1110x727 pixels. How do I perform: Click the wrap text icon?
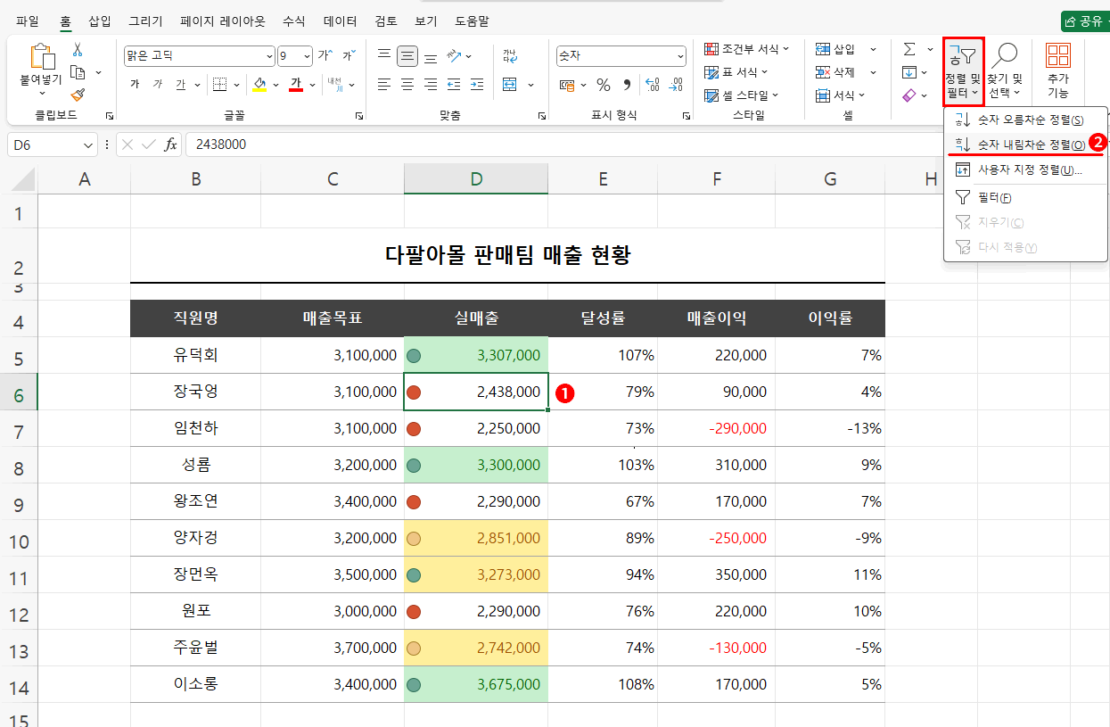click(510, 56)
